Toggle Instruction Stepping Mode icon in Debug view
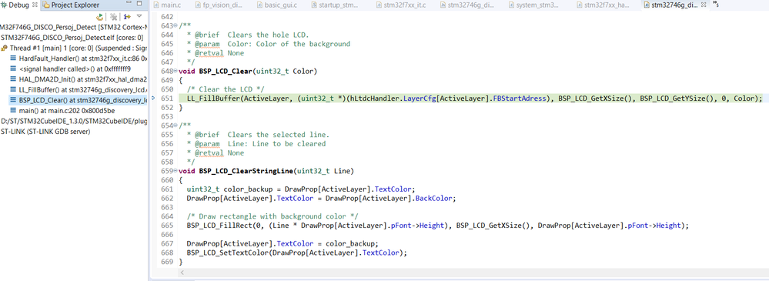Viewport: 769px width, 281px height. 128,17
